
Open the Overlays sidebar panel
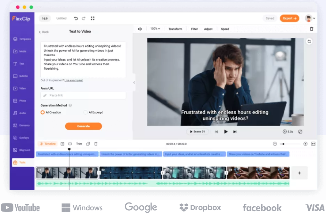[21, 138]
